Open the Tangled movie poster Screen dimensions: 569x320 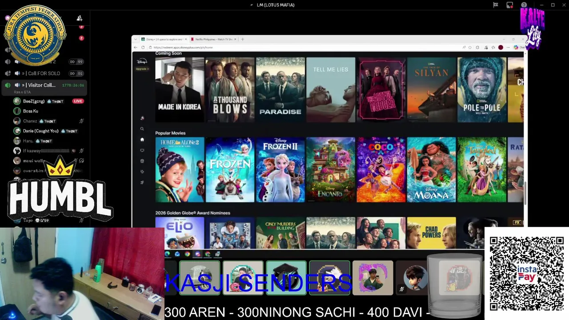coord(482,169)
